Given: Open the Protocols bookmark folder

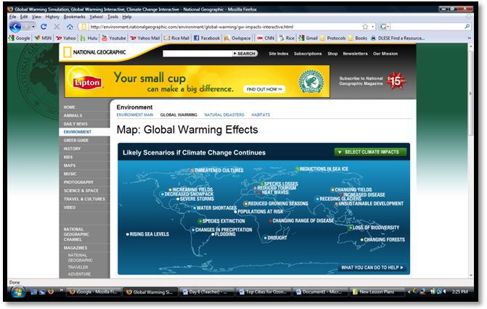Looking at the screenshot, I should (x=332, y=38).
